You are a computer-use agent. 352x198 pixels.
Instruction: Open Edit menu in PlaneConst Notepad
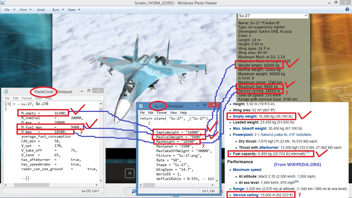tap(16, 98)
